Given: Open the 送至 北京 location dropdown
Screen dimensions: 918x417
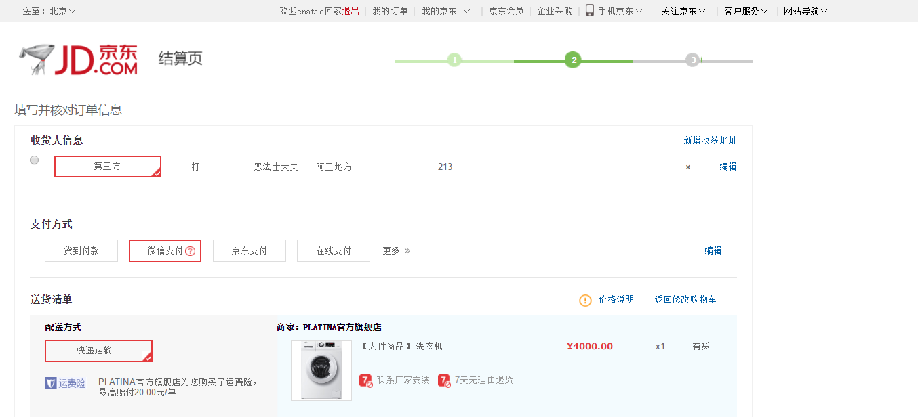Looking at the screenshot, I should coord(49,11).
